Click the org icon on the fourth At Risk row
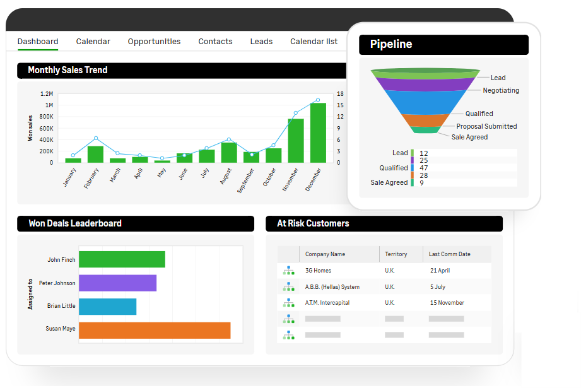Image resolution: width=581 pixels, height=388 pixels. (x=288, y=318)
